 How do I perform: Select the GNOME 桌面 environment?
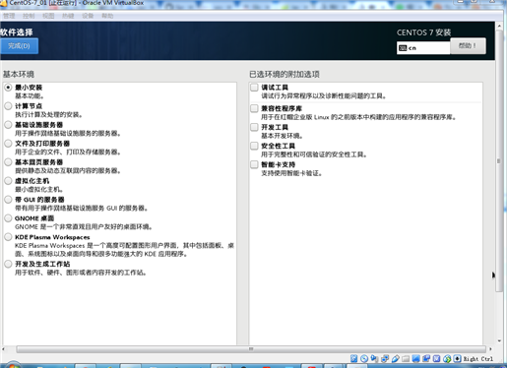(x=8, y=218)
